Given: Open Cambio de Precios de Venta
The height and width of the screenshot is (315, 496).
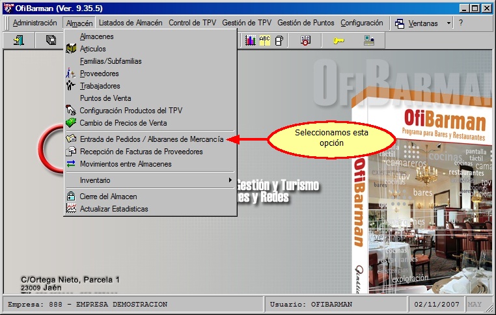Looking at the screenshot, I should (x=150, y=123).
